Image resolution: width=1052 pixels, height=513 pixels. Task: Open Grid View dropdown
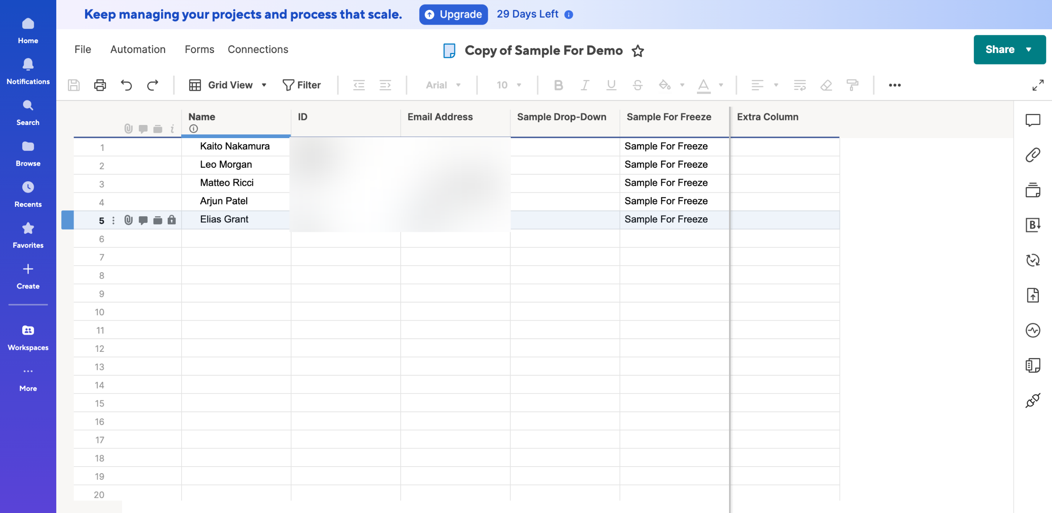pyautogui.click(x=228, y=85)
